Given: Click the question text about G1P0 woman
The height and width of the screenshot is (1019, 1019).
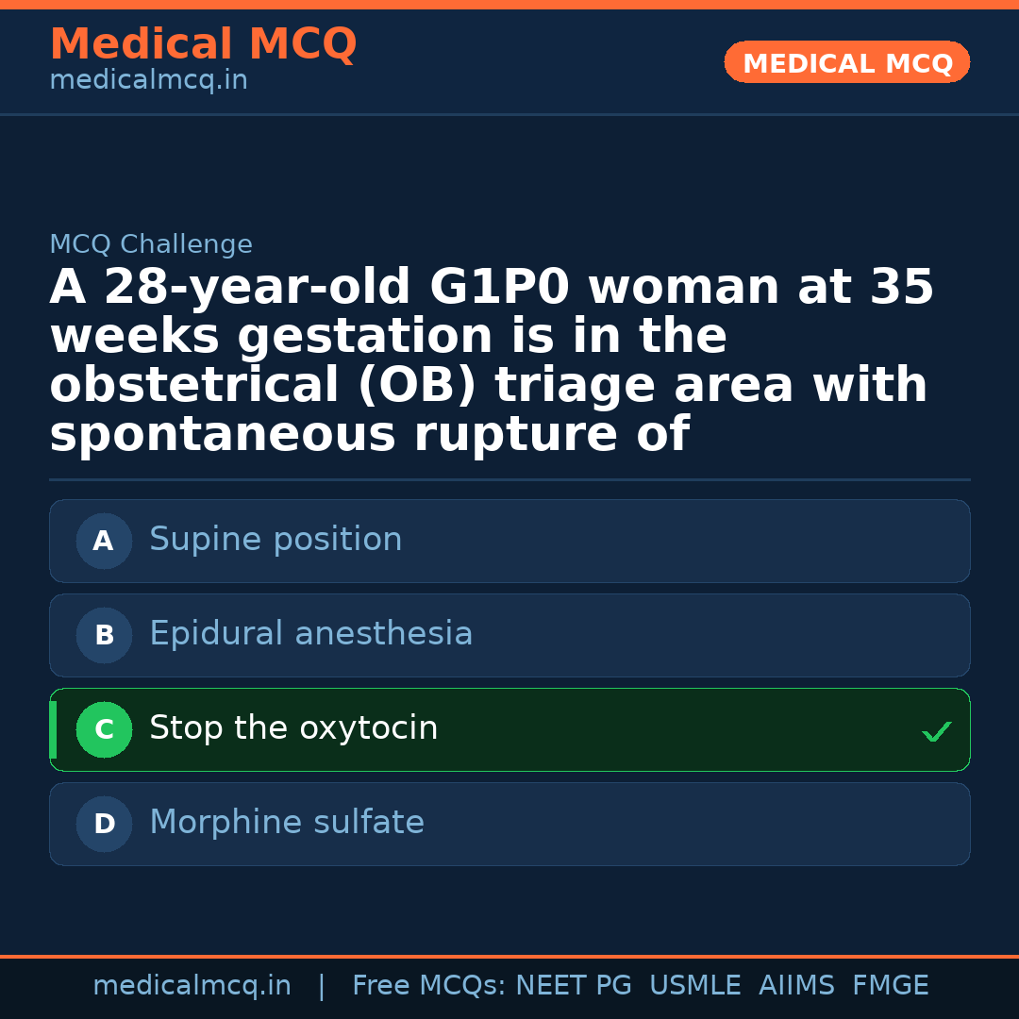Looking at the screenshot, I should click(x=491, y=361).
